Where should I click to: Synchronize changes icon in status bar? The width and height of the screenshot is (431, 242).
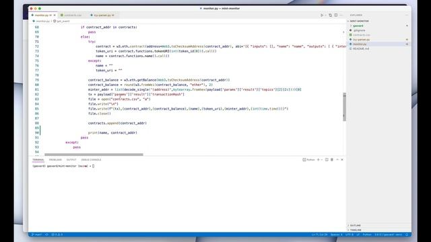click(46, 235)
